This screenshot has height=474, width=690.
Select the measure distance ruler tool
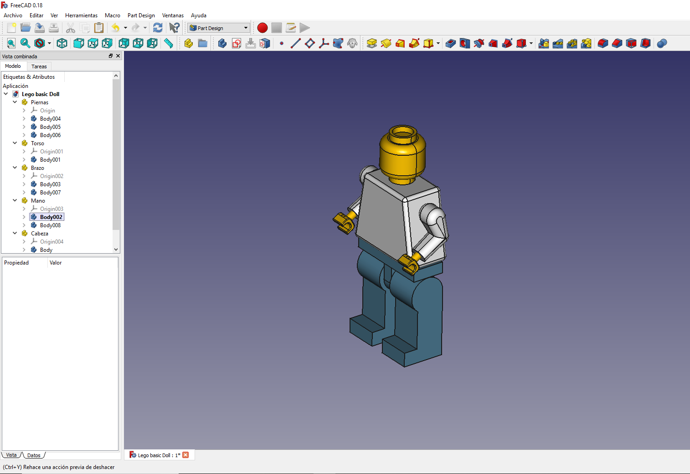point(169,43)
